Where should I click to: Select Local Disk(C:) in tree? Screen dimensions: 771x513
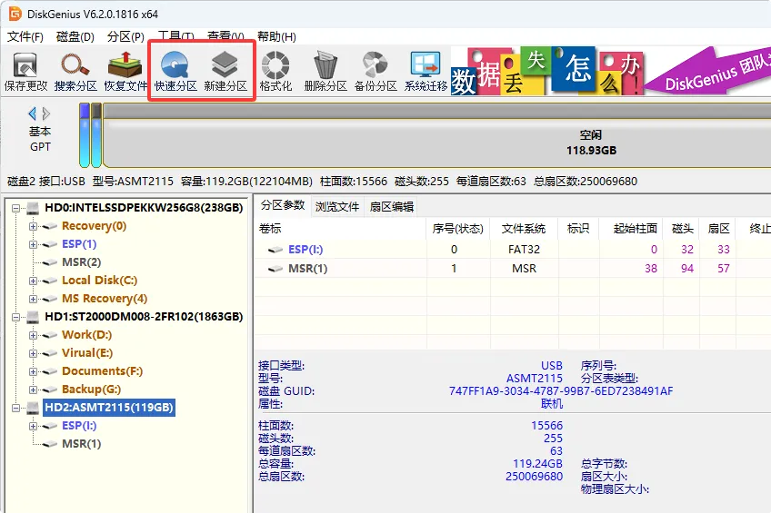click(99, 281)
